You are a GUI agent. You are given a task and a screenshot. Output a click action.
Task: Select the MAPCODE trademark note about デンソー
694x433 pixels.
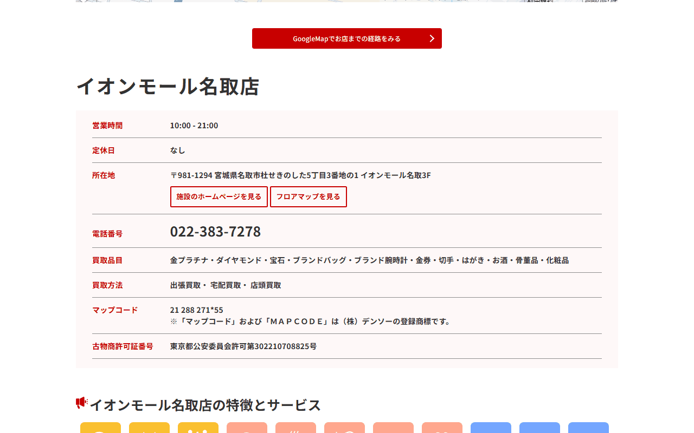click(311, 322)
